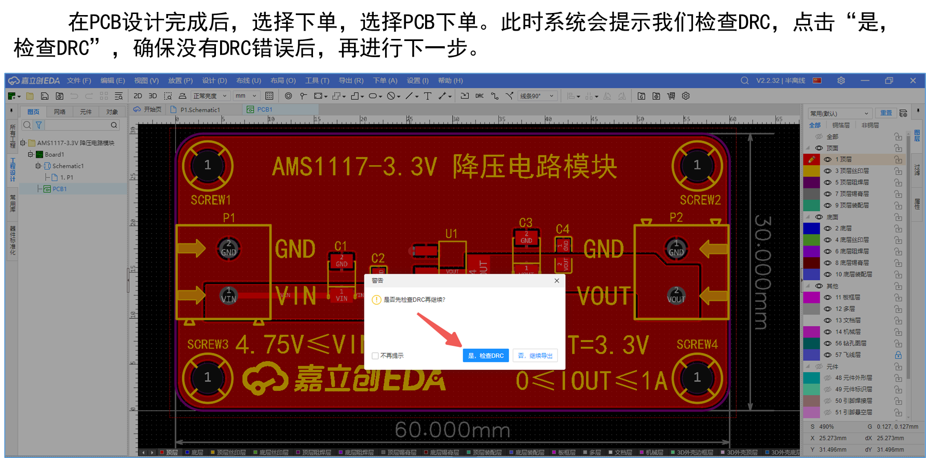Switch to the 网络 tab in left panel
This screenshot has width=926, height=458.
[x=60, y=112]
